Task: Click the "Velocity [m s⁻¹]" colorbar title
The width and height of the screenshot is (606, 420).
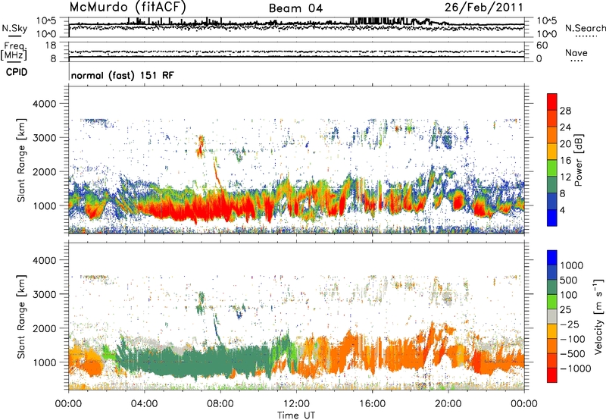Action: [598, 315]
